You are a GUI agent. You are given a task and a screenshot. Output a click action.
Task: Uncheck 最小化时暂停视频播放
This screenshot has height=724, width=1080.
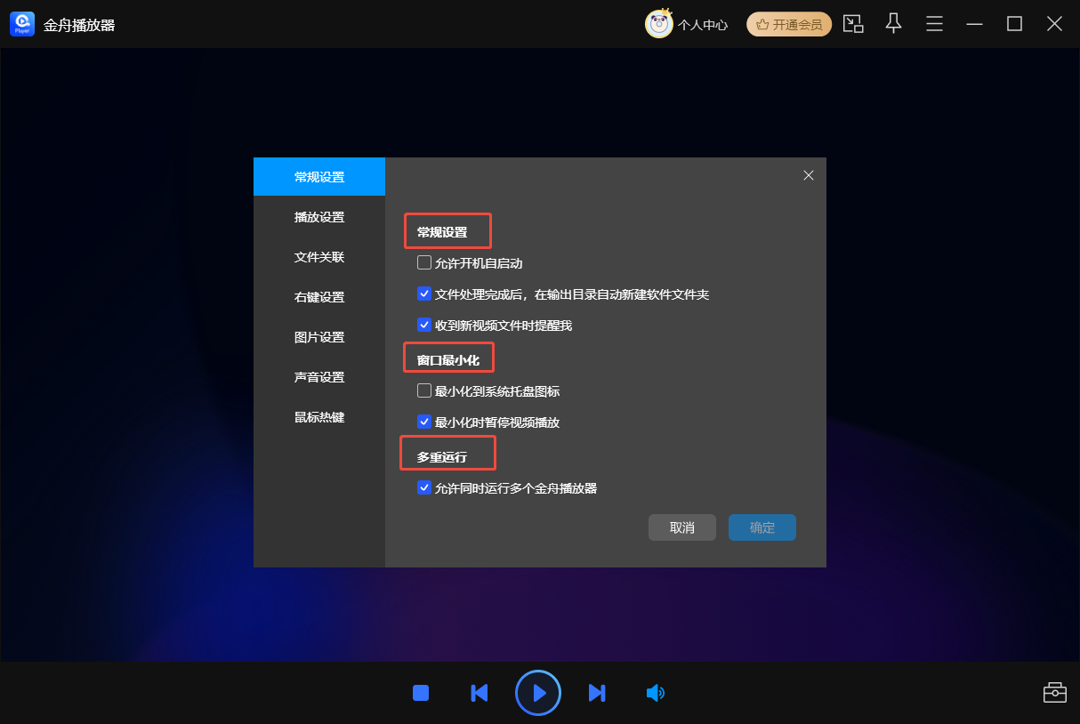[x=424, y=422]
